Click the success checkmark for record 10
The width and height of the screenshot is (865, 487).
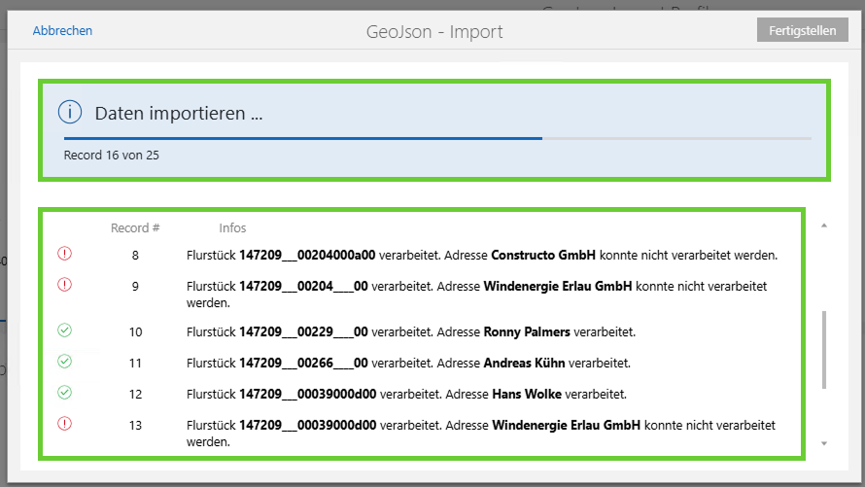[x=65, y=331]
